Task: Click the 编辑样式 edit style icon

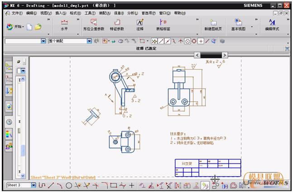Action: coord(272,24)
